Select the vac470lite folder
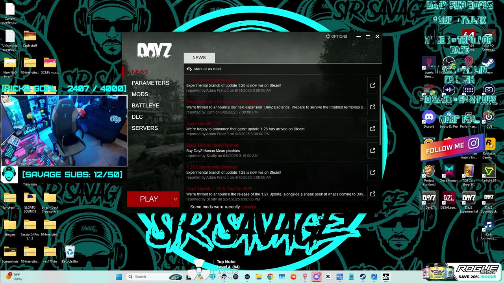Screen dimensions: 504x283 coord(50,254)
